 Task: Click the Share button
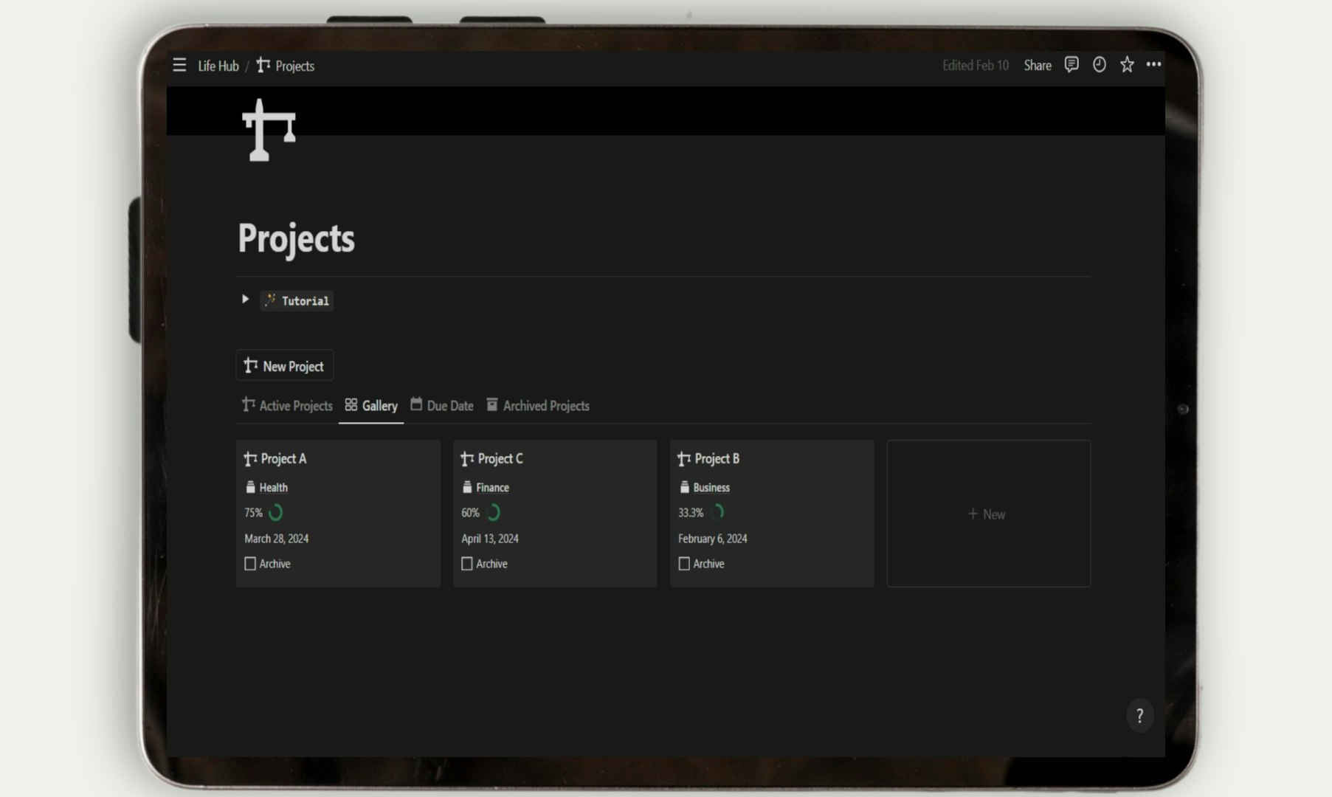coord(1038,66)
